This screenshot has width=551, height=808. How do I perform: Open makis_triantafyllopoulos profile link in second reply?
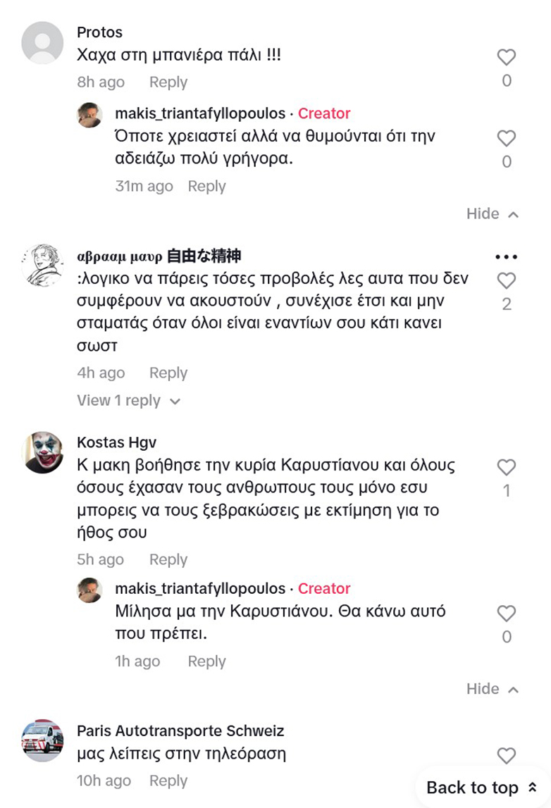[200, 588]
